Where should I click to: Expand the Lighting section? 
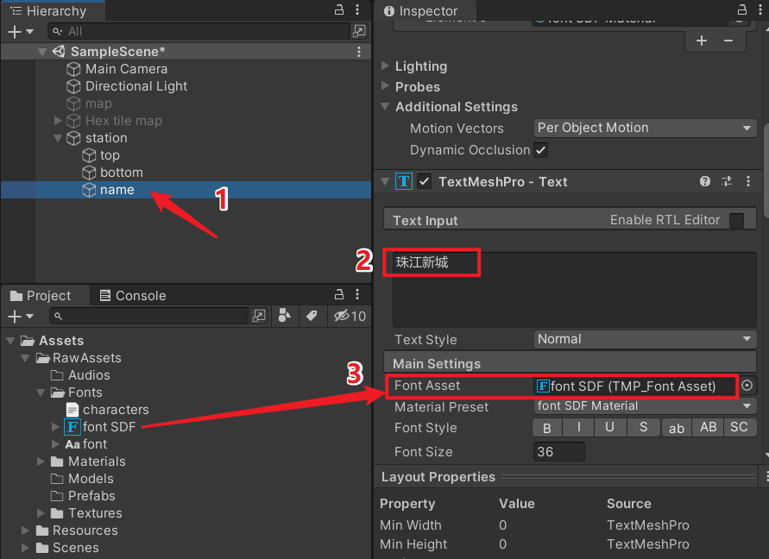click(x=386, y=66)
